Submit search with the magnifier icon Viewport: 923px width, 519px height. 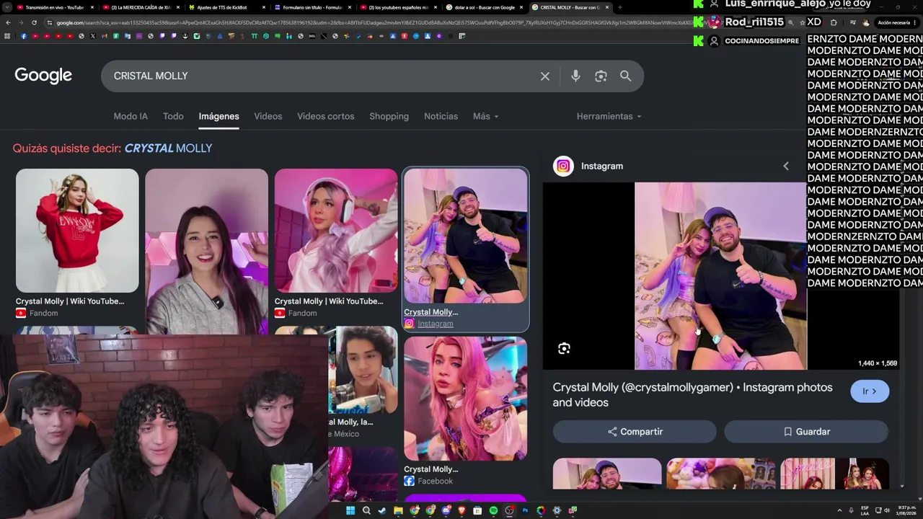(x=625, y=76)
